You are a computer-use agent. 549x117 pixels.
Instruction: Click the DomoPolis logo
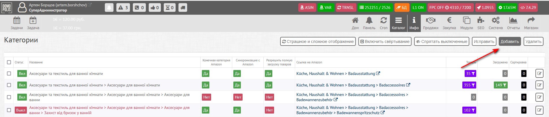pyautogui.click(x=7, y=7)
